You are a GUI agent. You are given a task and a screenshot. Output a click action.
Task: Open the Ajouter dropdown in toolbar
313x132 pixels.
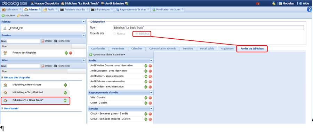[8, 15]
